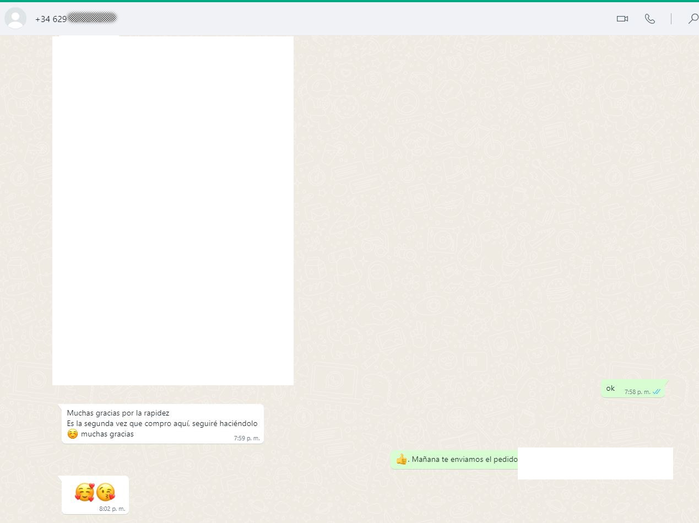The height and width of the screenshot is (523, 699).
Task: Click the 8:02 p. m. timestamp
Action: click(x=112, y=509)
